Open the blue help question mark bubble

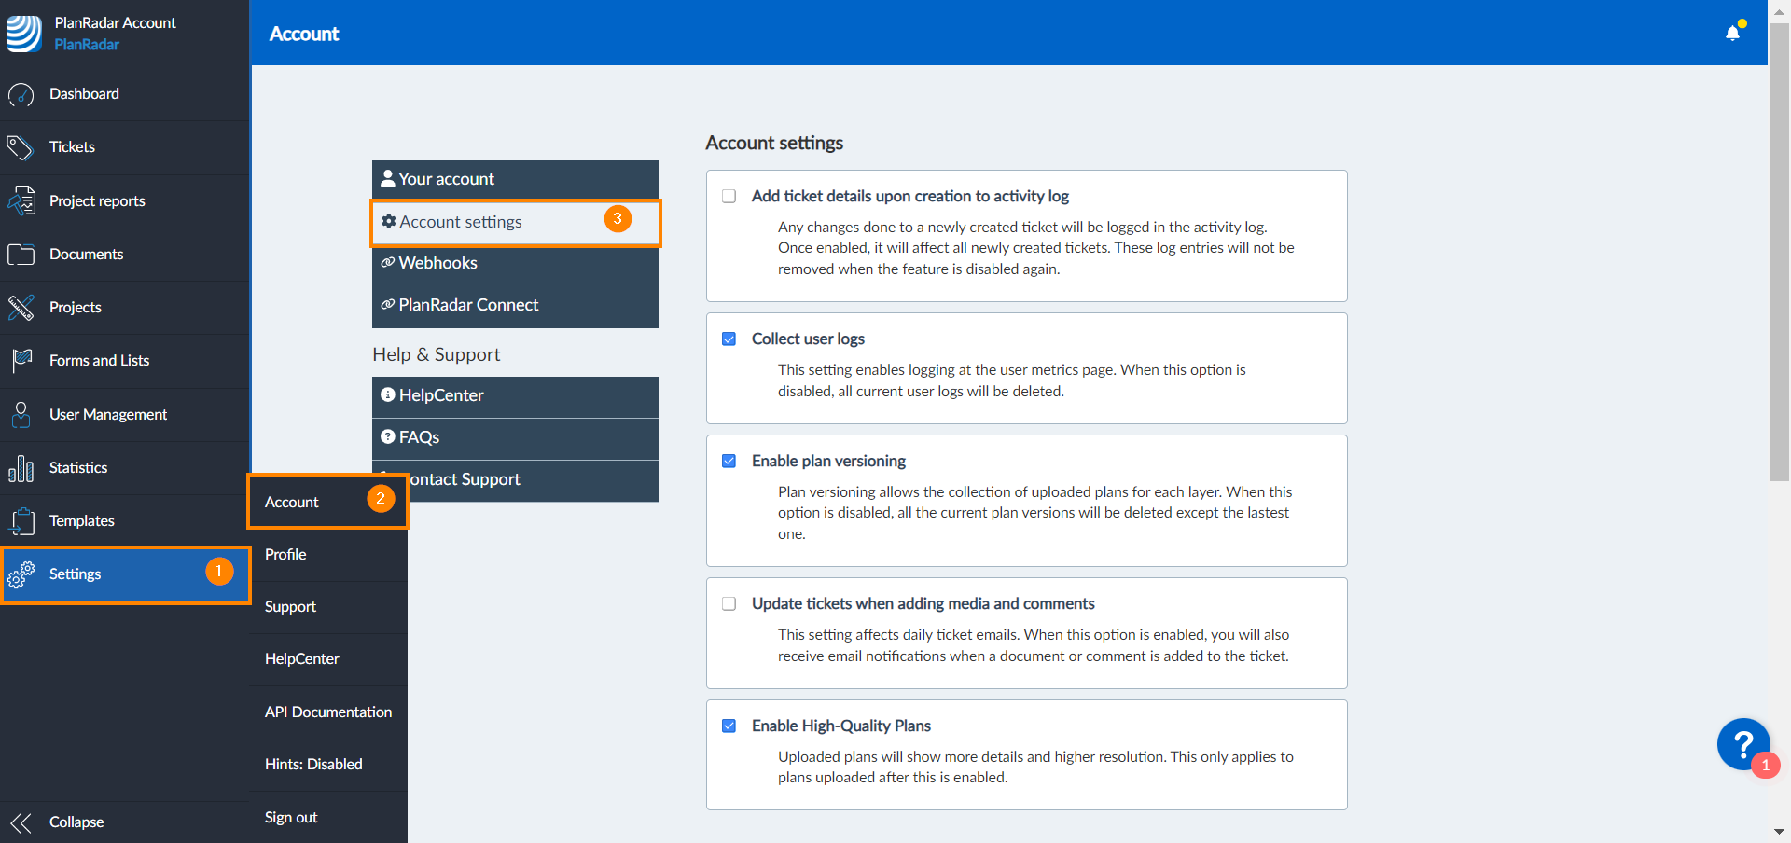[1742, 744]
